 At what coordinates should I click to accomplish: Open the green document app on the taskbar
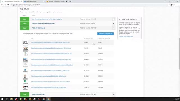point(21,99)
